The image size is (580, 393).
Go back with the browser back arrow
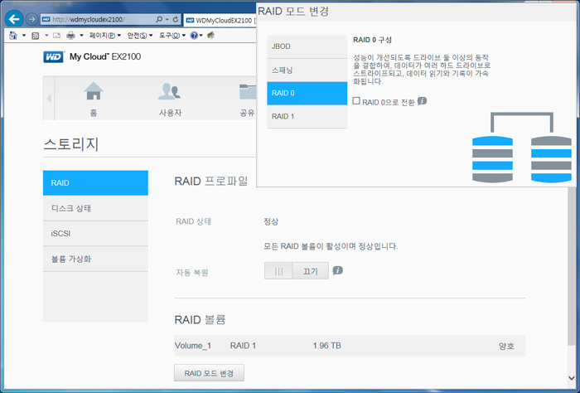[14, 19]
